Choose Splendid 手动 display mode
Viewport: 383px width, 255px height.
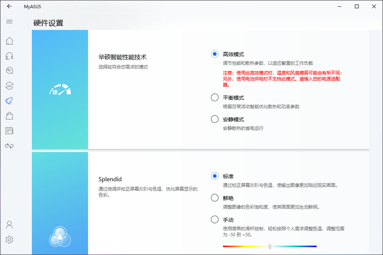pyautogui.click(x=214, y=220)
